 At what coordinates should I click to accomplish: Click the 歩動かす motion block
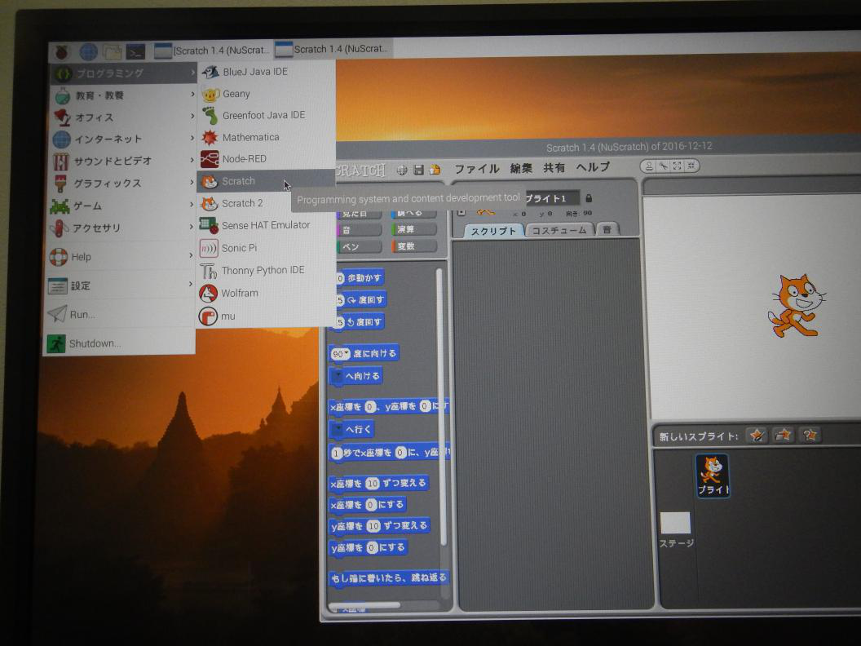360,278
